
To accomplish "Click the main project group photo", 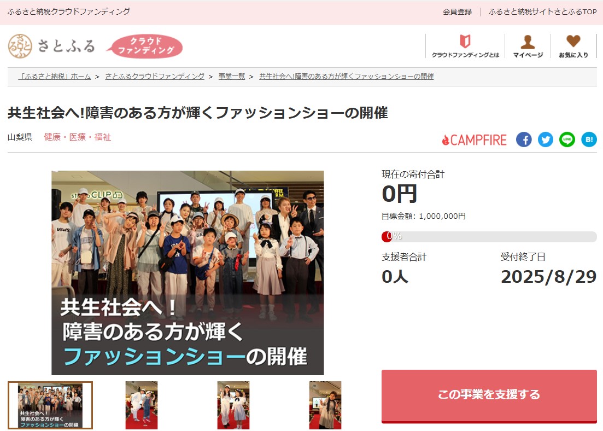I will point(188,273).
